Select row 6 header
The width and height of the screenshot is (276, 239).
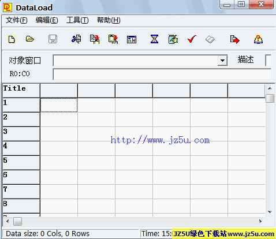click(21, 177)
